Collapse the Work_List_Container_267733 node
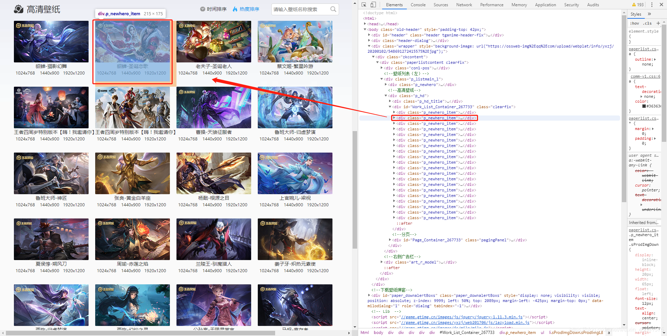Viewport: 667px width, 336px height. 390,107
